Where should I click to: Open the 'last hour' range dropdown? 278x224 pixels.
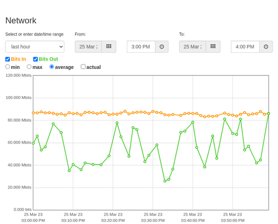point(35,47)
